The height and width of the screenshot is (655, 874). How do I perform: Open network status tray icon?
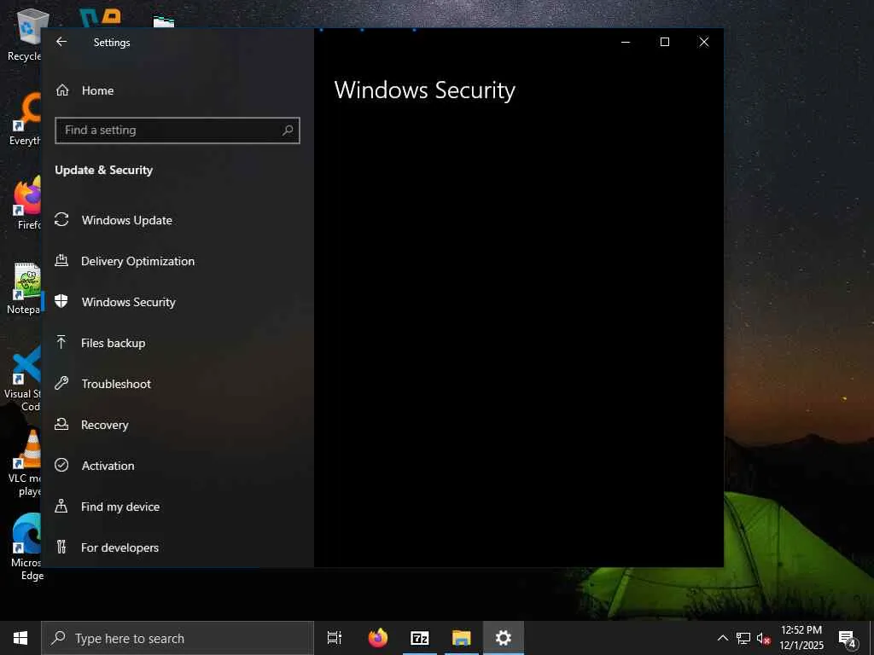[743, 638]
